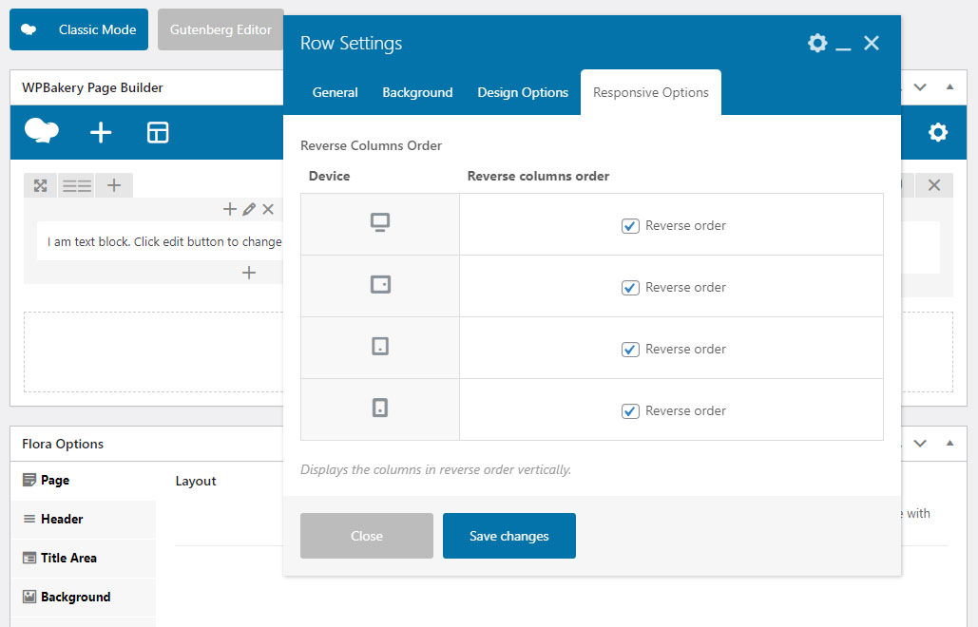
Task: Change row column layout icon
Action: tap(76, 185)
